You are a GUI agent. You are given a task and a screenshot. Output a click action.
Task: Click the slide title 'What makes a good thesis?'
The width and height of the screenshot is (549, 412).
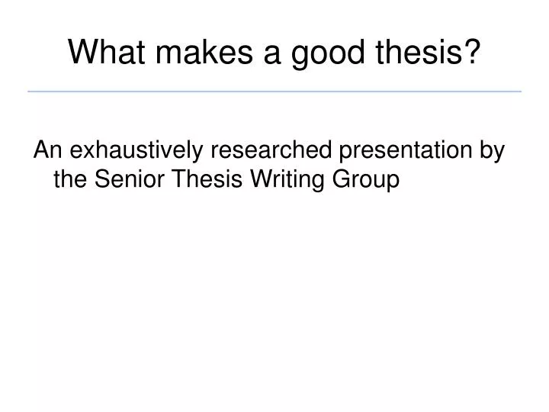point(274,53)
